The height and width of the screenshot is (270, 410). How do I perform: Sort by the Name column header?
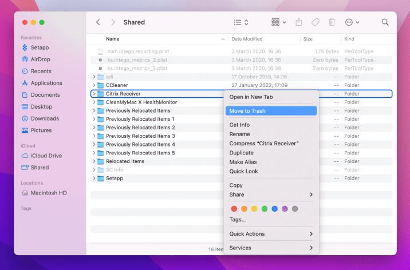point(112,39)
